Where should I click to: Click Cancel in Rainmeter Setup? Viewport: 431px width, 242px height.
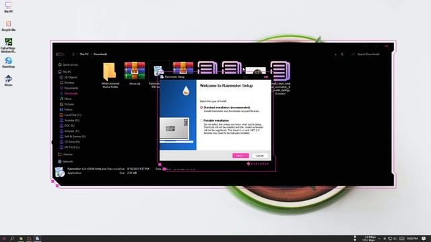point(259,155)
